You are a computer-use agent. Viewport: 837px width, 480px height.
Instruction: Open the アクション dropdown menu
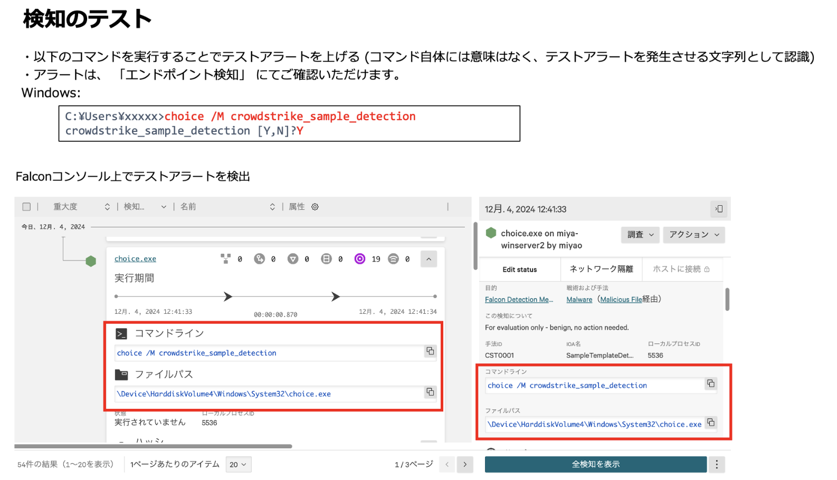pos(694,235)
